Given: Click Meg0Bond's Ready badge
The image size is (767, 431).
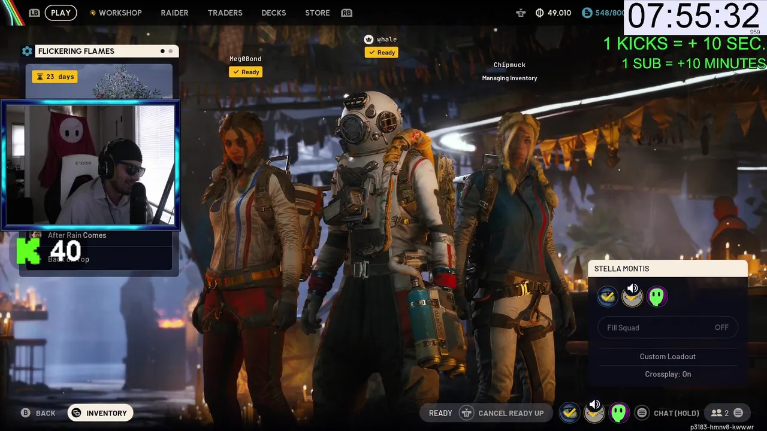Looking at the screenshot, I should tap(246, 72).
